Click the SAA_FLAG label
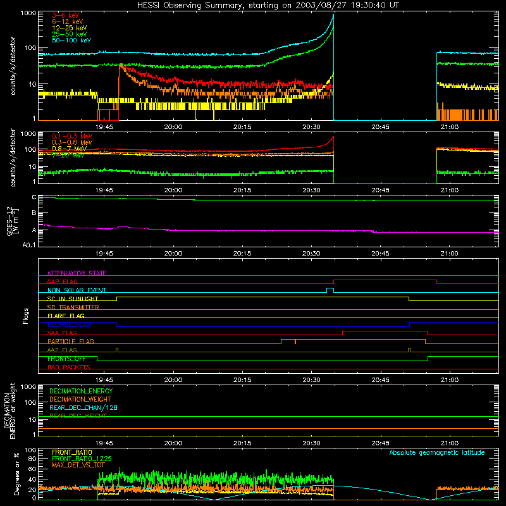The width and height of the screenshot is (506, 506). (x=62, y=333)
